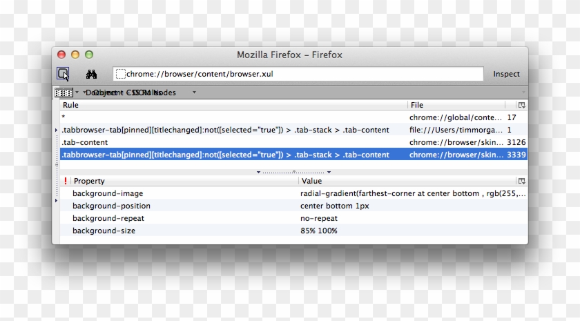Collapse panel using right splitter arrow
580x321 pixels.
[329, 173]
